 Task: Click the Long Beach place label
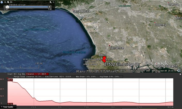(x=167, y=66)
